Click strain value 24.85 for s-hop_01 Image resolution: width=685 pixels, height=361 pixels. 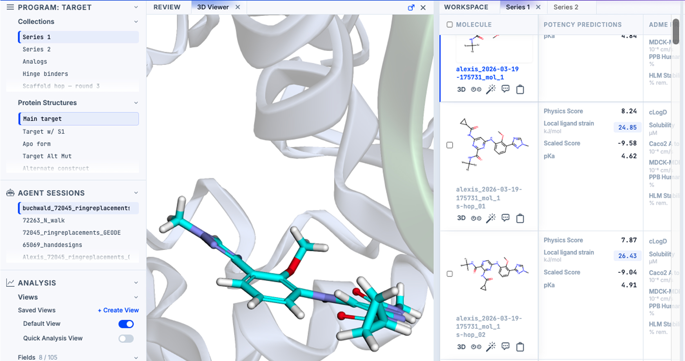point(627,127)
